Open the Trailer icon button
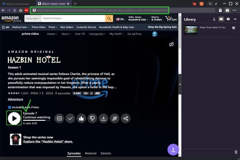 point(59,118)
